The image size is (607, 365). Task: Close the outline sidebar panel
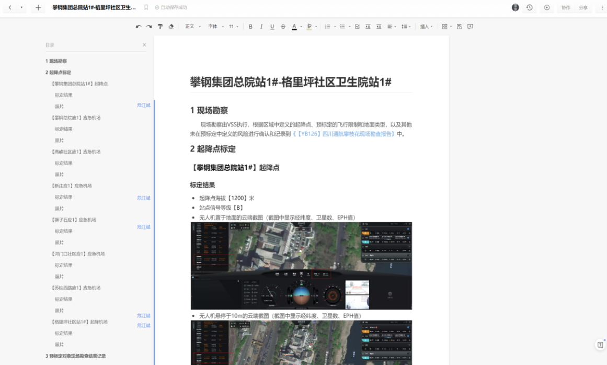tap(144, 45)
